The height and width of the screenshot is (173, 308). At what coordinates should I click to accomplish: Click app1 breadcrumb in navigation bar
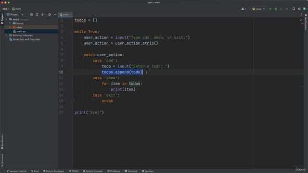point(5,9)
